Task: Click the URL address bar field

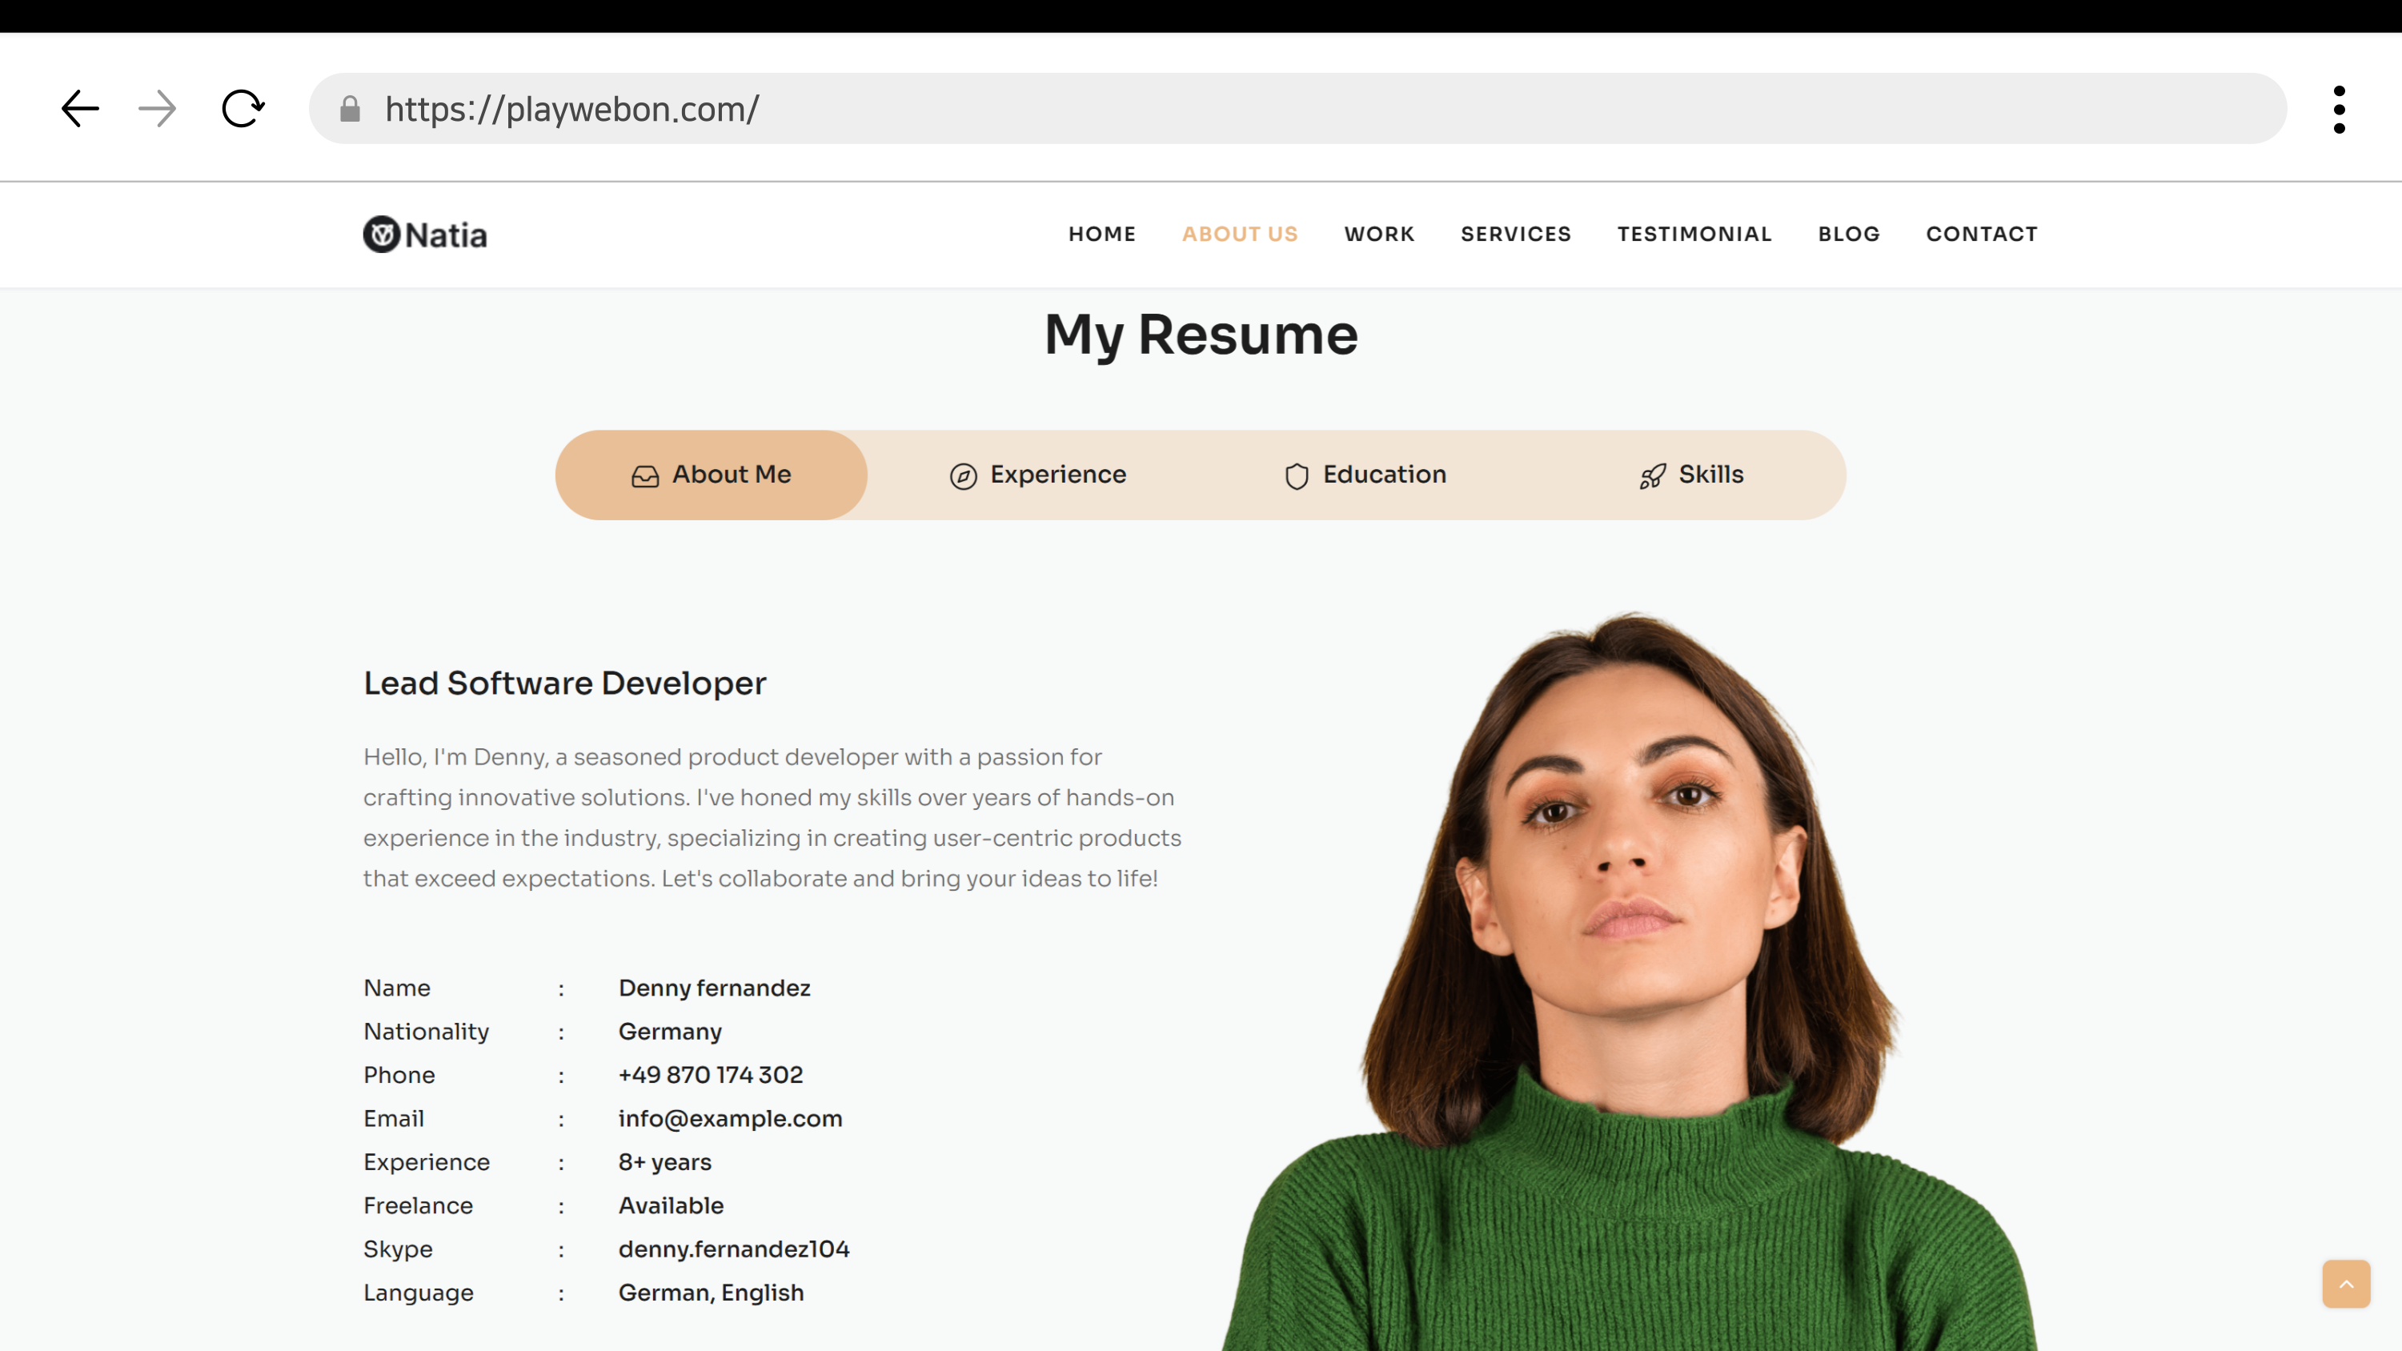Action: click(x=1305, y=109)
